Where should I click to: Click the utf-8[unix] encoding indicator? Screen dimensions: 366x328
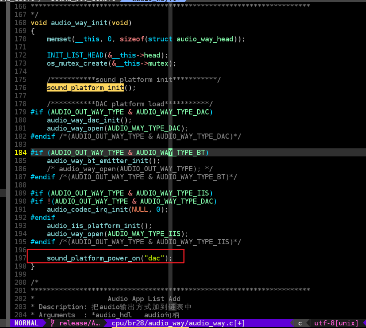coord(336,323)
